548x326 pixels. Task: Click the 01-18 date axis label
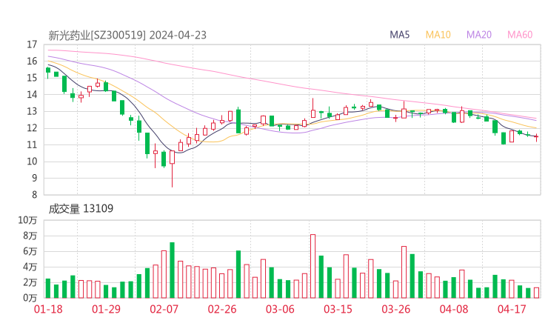48,309
